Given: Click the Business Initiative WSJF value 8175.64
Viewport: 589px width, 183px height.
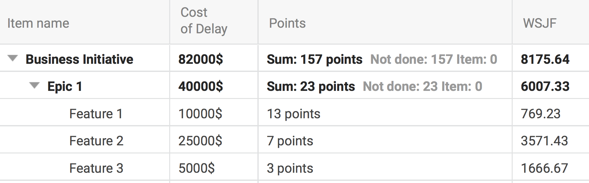Looking at the screenshot, I should pyautogui.click(x=545, y=59).
